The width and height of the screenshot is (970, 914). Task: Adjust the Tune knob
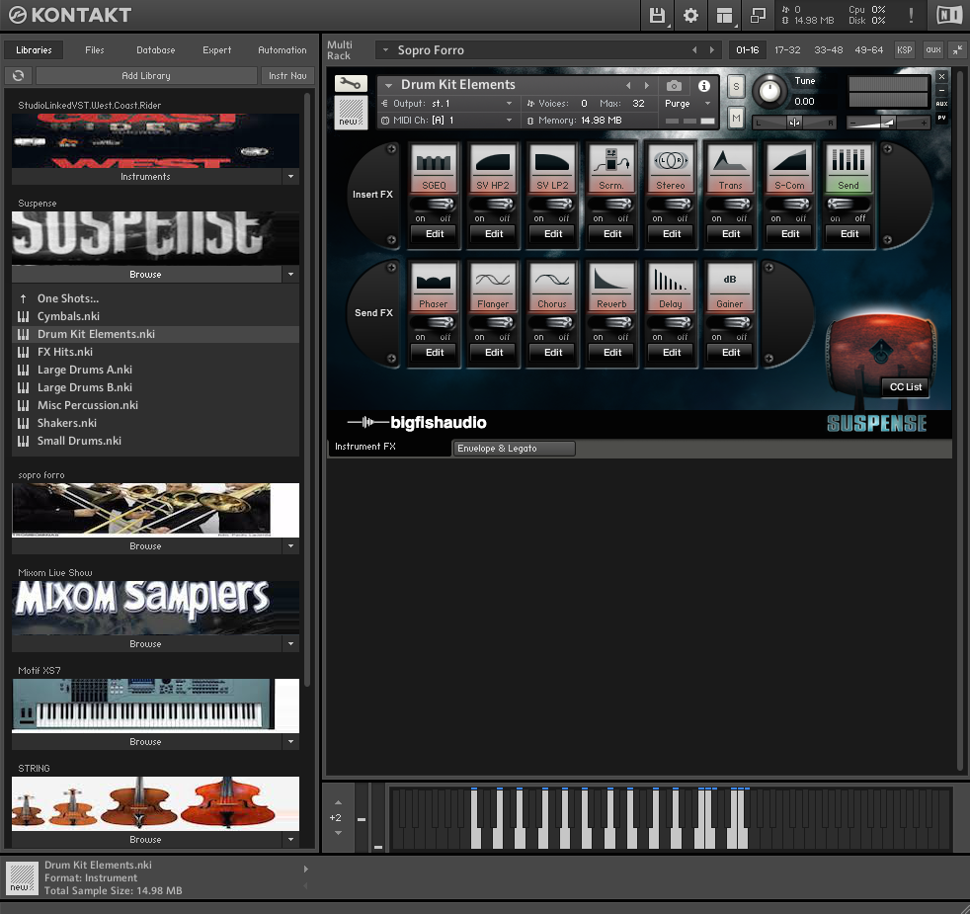[x=769, y=91]
